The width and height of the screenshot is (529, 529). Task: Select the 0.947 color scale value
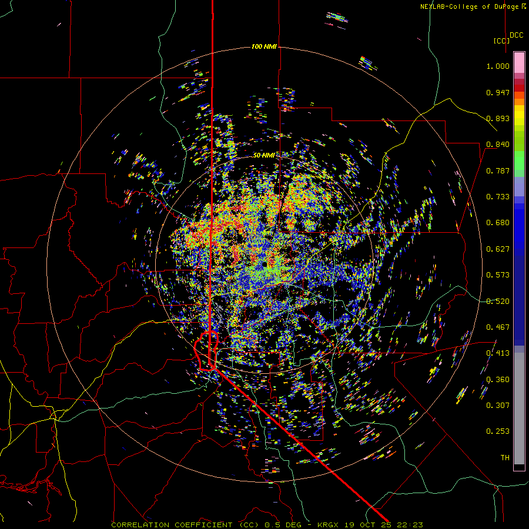tap(498, 92)
